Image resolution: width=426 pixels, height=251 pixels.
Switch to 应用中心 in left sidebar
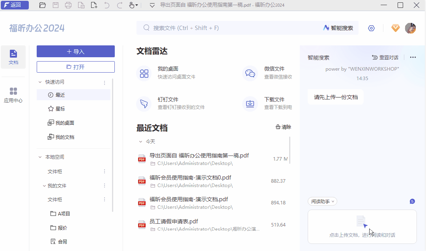tap(13, 95)
